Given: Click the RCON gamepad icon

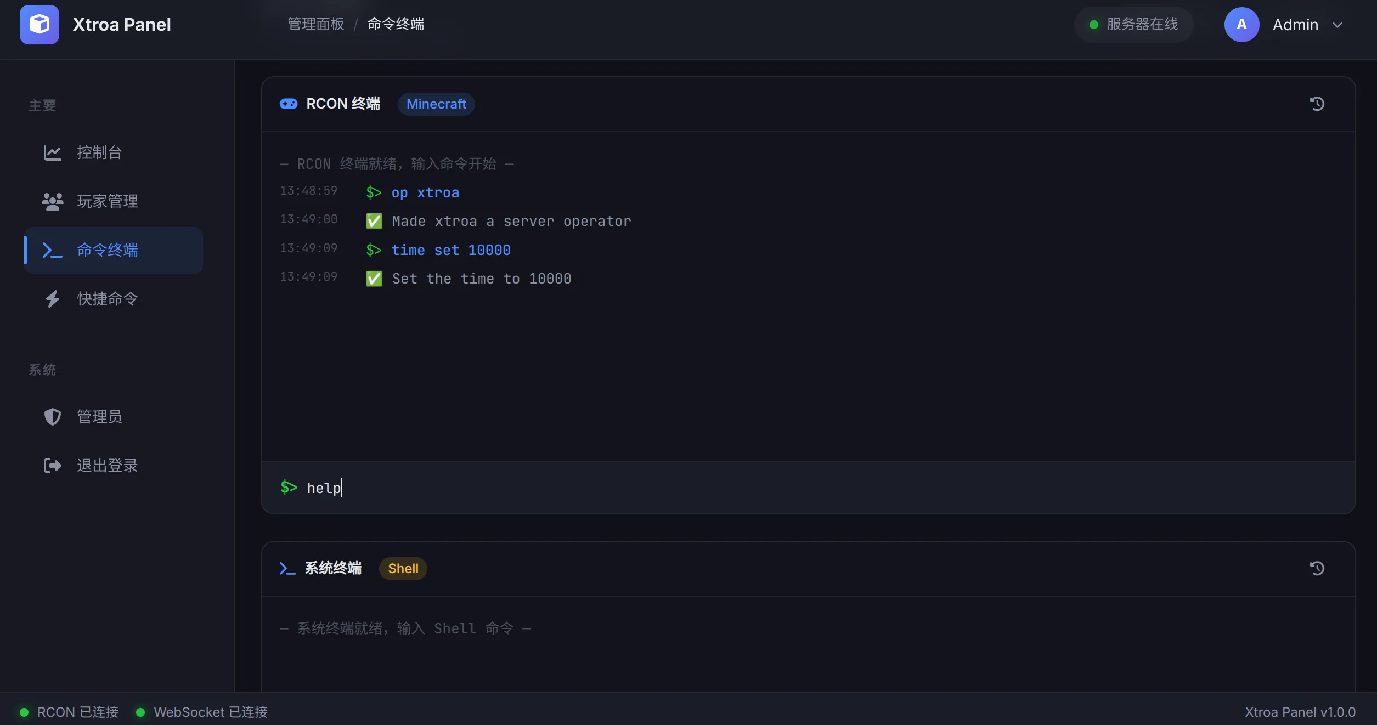Looking at the screenshot, I should [x=289, y=104].
